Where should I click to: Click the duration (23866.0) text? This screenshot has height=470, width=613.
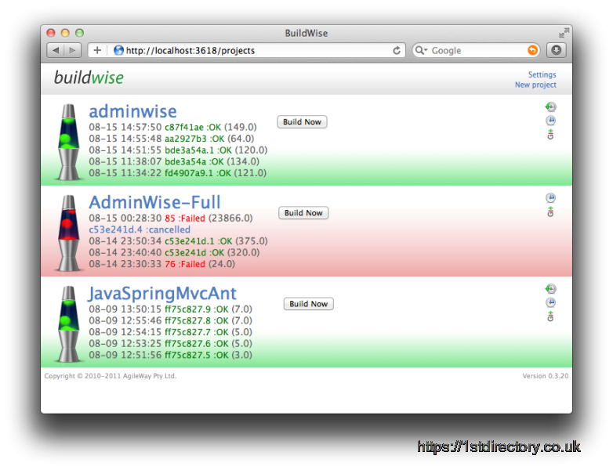coord(230,219)
